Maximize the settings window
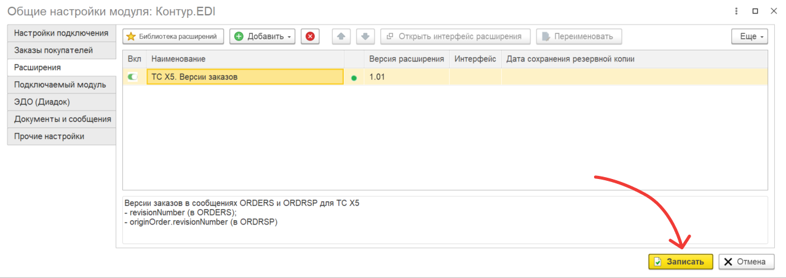Screen dimensions: 786x278 coord(755,11)
